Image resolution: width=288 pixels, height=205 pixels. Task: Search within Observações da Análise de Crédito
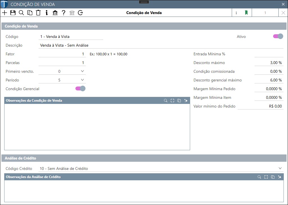(x=259, y=177)
